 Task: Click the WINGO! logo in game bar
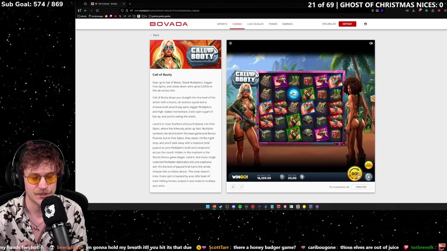tap(240, 177)
